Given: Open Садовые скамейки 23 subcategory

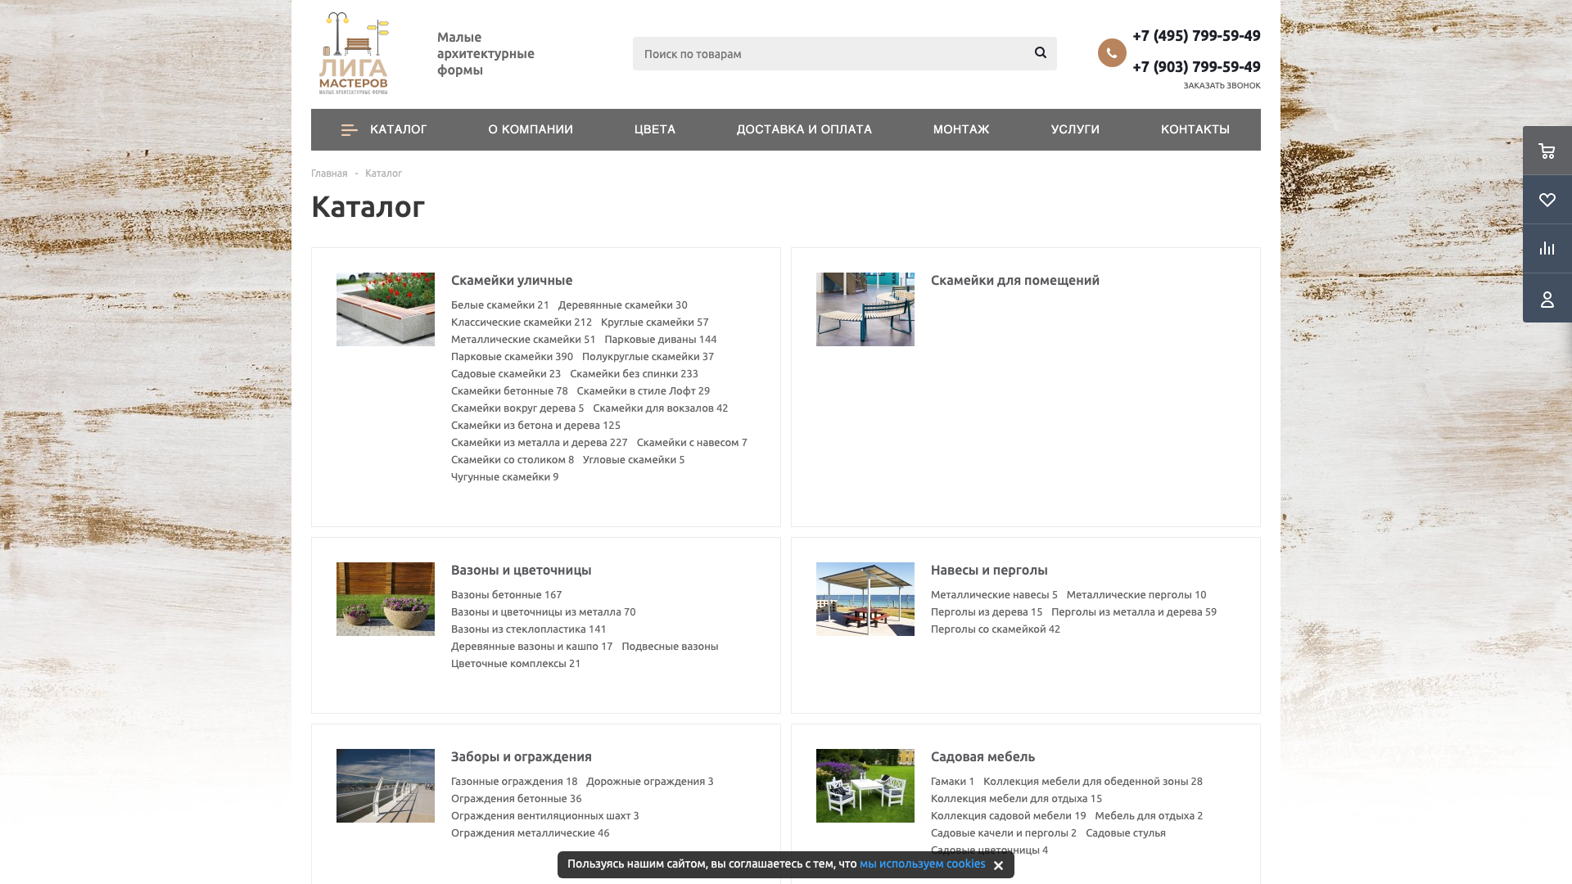Looking at the screenshot, I should pyautogui.click(x=506, y=373).
